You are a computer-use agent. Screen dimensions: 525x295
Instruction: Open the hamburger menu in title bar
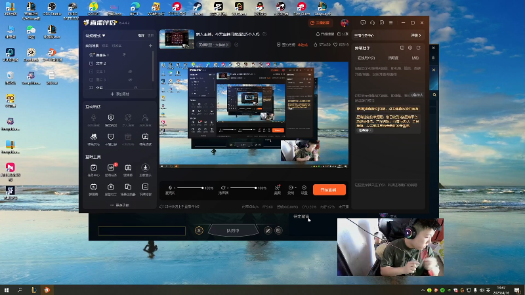[x=390, y=23]
